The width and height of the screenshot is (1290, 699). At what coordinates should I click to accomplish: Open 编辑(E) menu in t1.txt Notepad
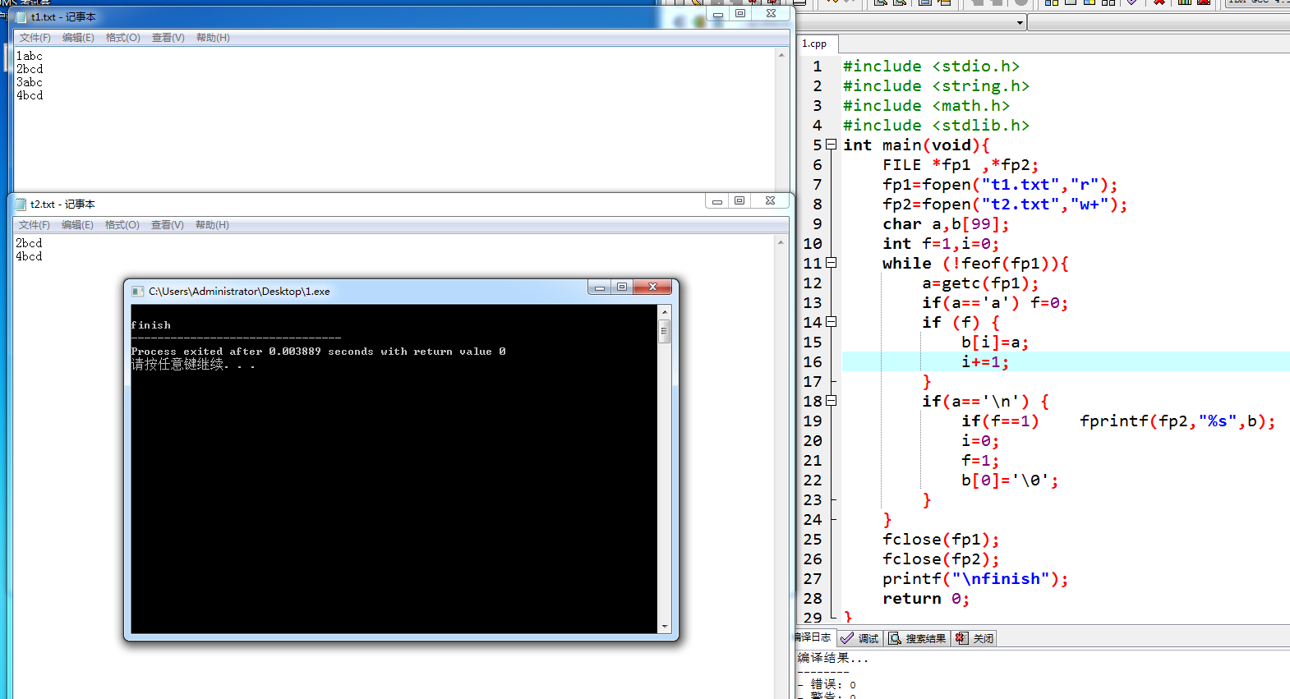(x=78, y=38)
